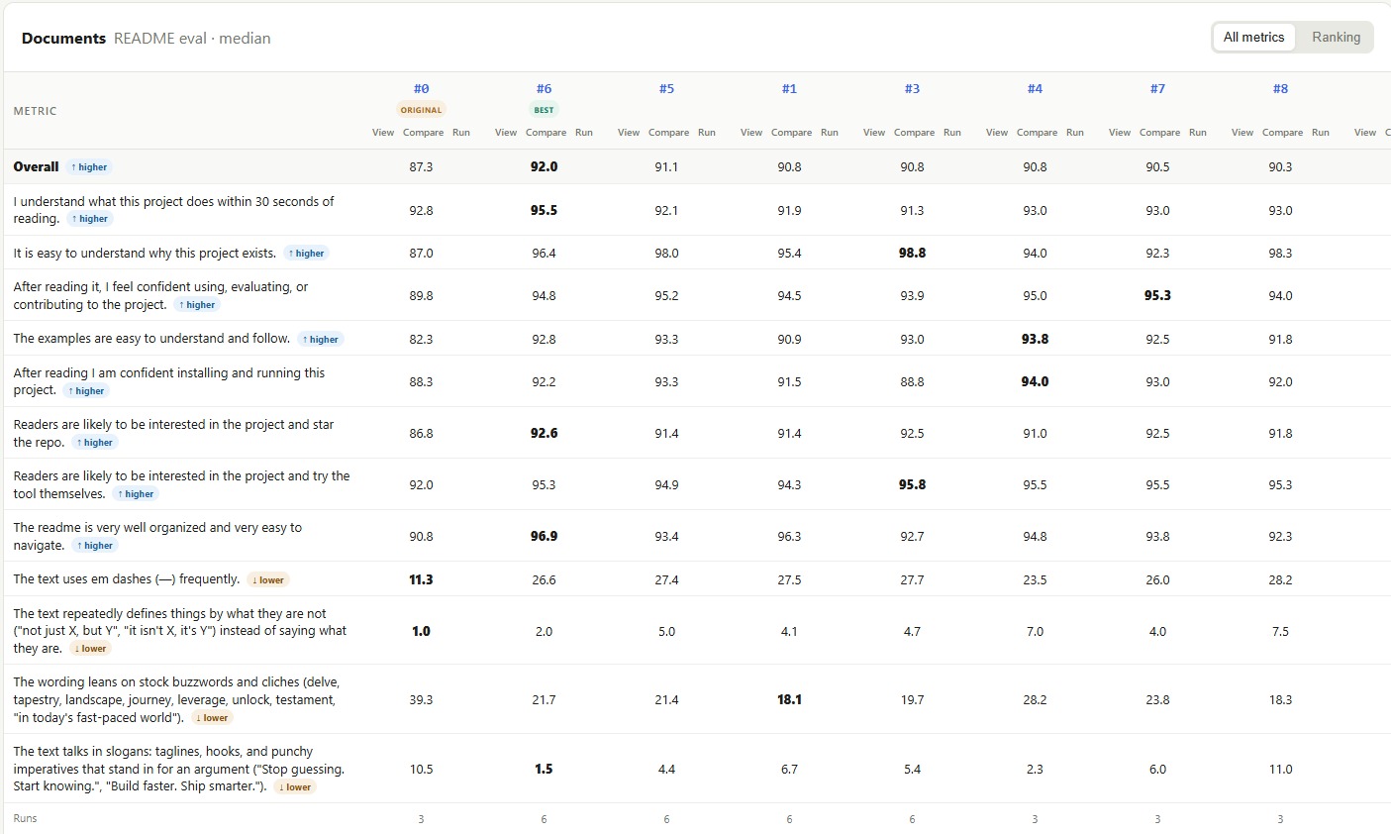Image resolution: width=1391 pixels, height=834 pixels.
Task: Click View under document #1
Action: coord(751,133)
